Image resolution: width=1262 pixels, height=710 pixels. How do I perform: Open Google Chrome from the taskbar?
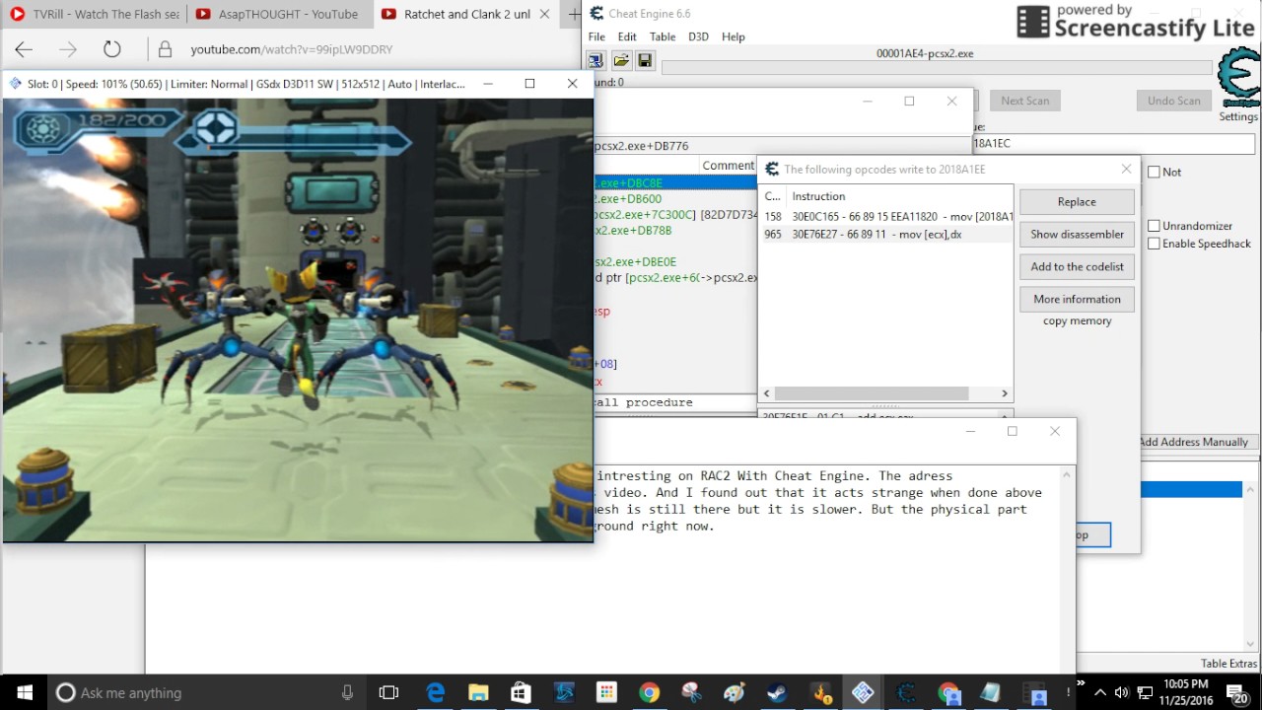click(649, 692)
